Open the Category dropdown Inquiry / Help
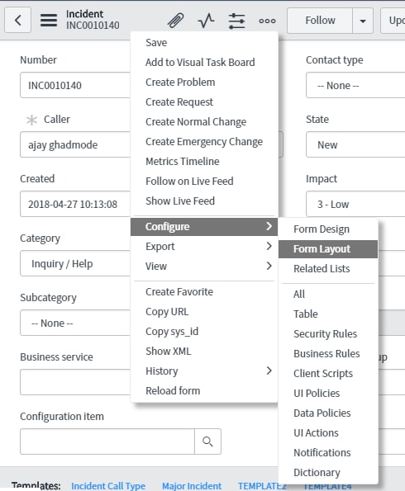 click(x=75, y=264)
